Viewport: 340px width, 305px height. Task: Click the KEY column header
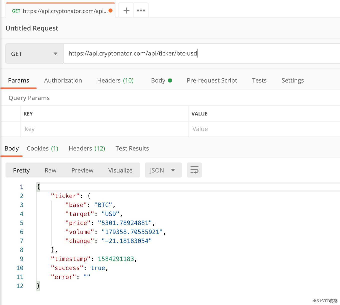[x=28, y=114]
